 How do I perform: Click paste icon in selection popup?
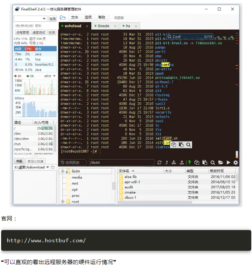[x=181, y=145]
